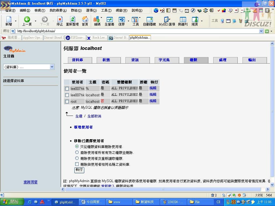Click the red checkmark toolbar icon
This screenshot has width=275, height=206.
(219, 11)
